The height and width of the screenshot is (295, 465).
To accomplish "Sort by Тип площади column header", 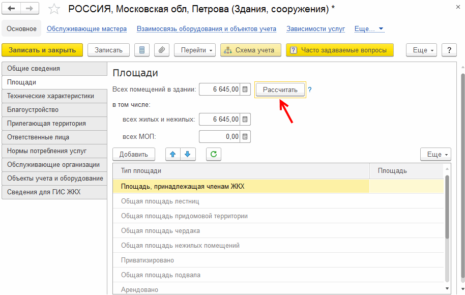I will click(x=241, y=171).
